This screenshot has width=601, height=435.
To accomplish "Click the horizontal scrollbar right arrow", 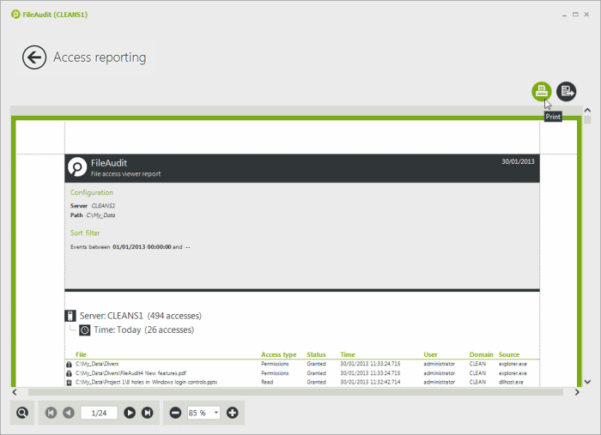I will tap(576, 392).
